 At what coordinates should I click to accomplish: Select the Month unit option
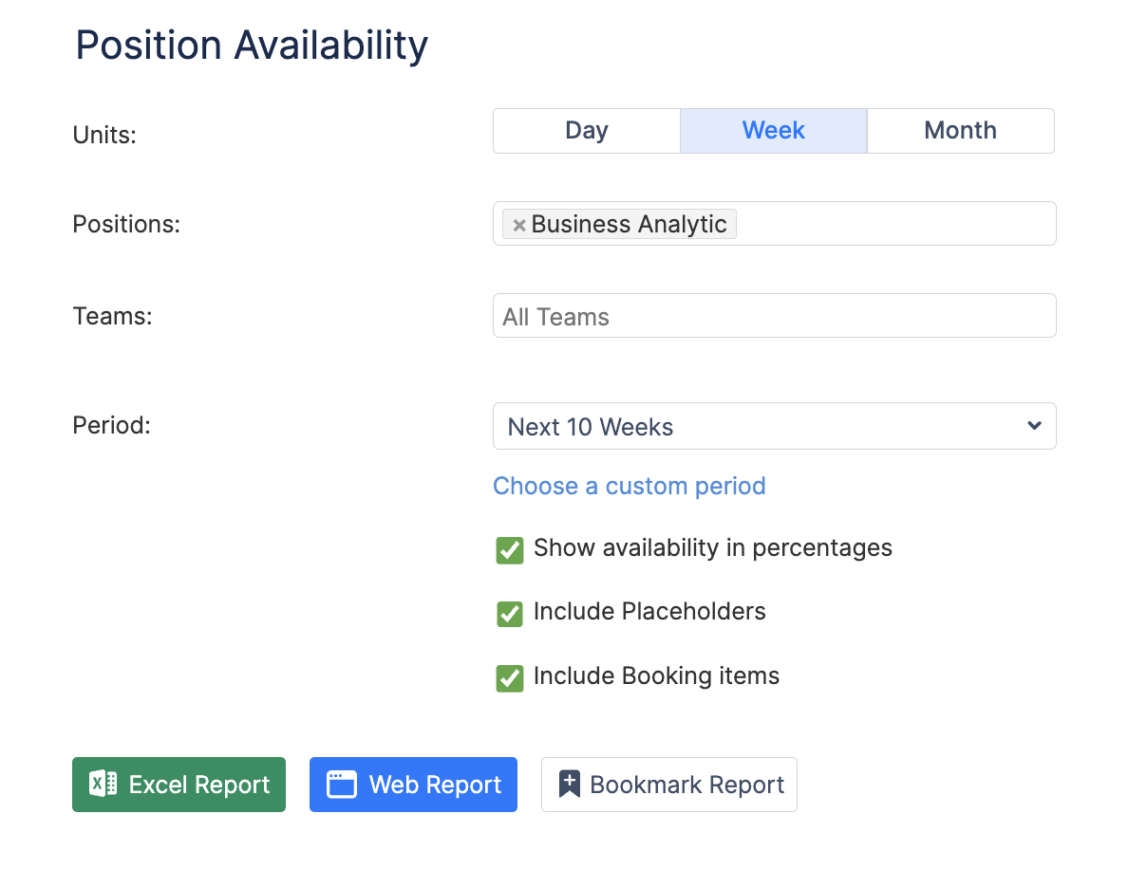(960, 131)
